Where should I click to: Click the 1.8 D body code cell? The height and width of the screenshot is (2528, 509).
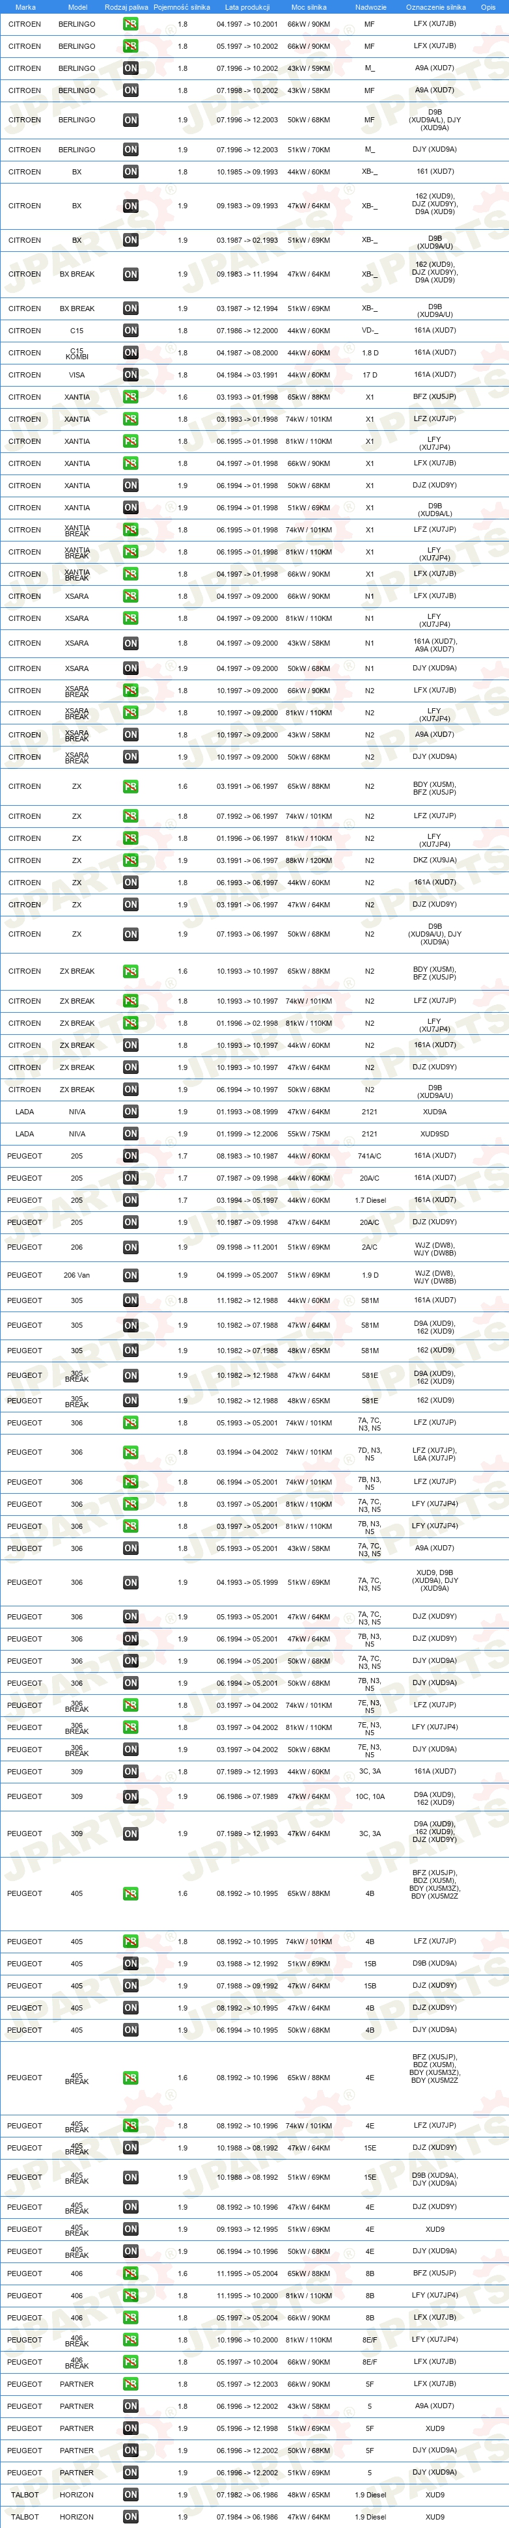pyautogui.click(x=370, y=353)
